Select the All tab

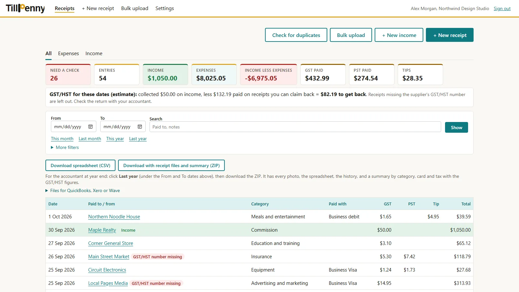click(48, 54)
